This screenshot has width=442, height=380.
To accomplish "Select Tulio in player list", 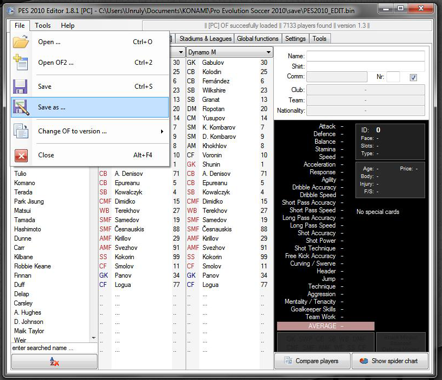I will click(20, 174).
